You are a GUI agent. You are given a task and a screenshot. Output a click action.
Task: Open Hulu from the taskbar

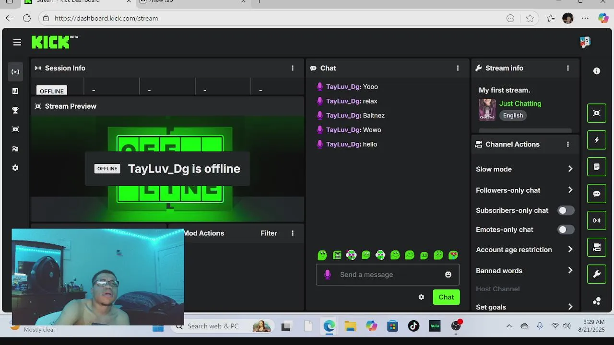pyautogui.click(x=435, y=326)
